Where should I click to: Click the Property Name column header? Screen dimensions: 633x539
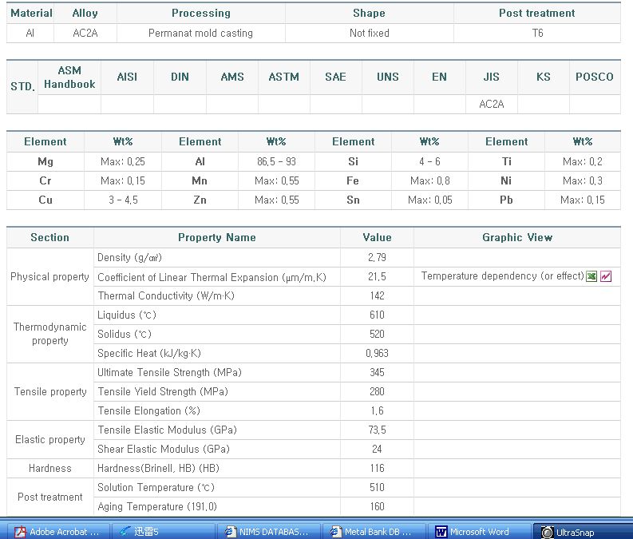point(217,237)
